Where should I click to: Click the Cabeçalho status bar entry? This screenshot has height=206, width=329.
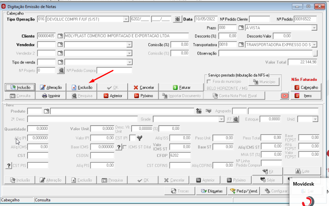[x=10, y=200]
